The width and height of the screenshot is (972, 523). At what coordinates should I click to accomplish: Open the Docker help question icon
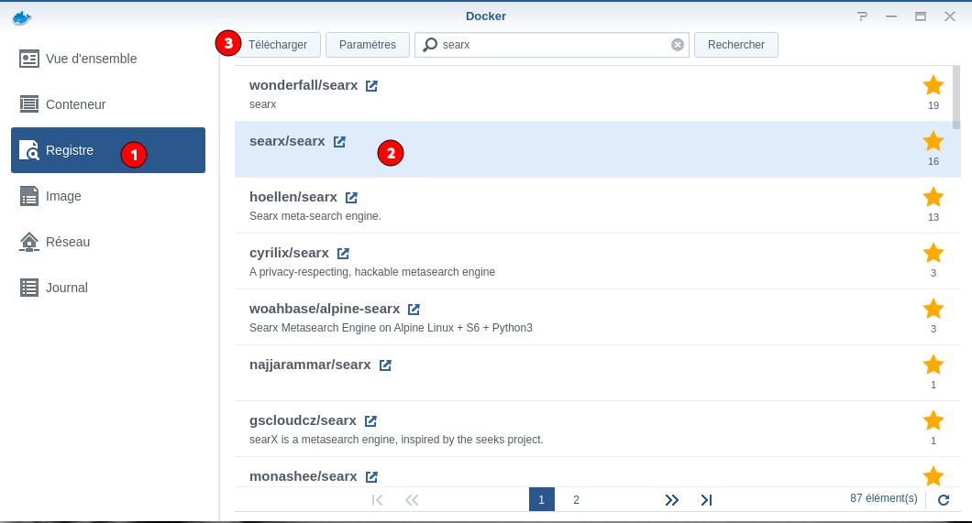[862, 16]
